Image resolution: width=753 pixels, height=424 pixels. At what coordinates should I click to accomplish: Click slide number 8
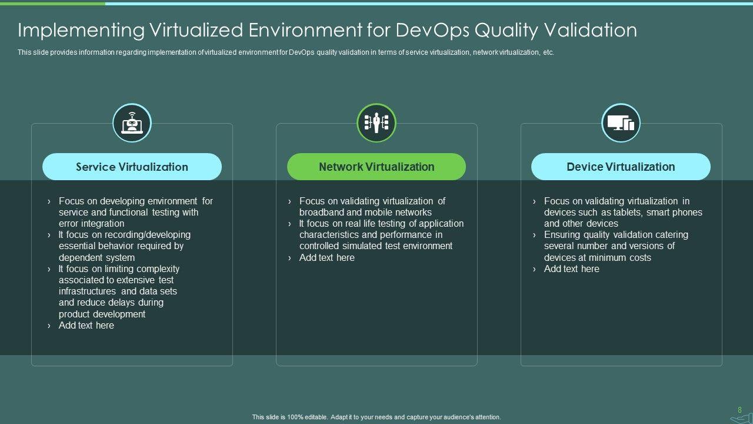click(x=739, y=410)
